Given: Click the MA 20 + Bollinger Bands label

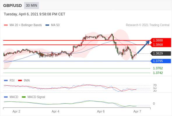Looking at the screenshot, I should [x=26, y=25].
